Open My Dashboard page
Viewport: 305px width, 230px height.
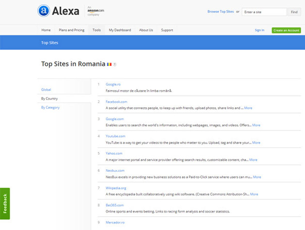point(120,30)
